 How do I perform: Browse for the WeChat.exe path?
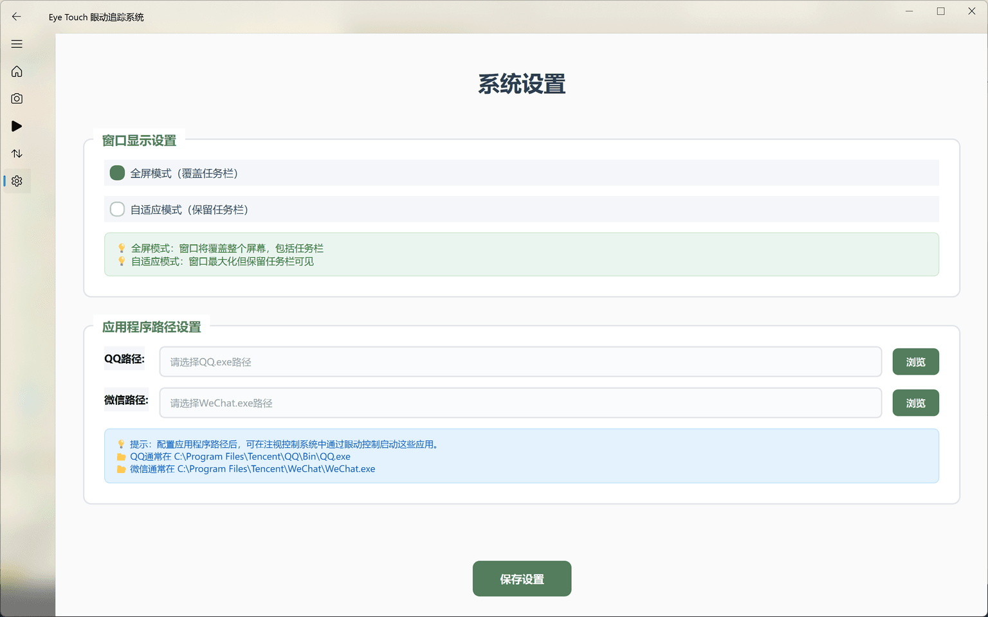click(915, 403)
